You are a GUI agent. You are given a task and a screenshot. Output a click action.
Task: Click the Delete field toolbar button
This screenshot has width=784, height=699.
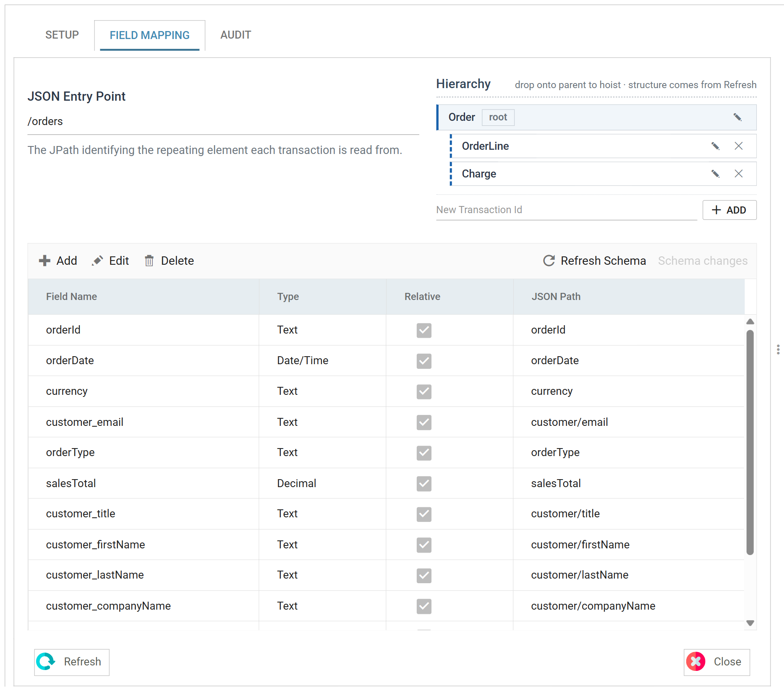tap(169, 261)
